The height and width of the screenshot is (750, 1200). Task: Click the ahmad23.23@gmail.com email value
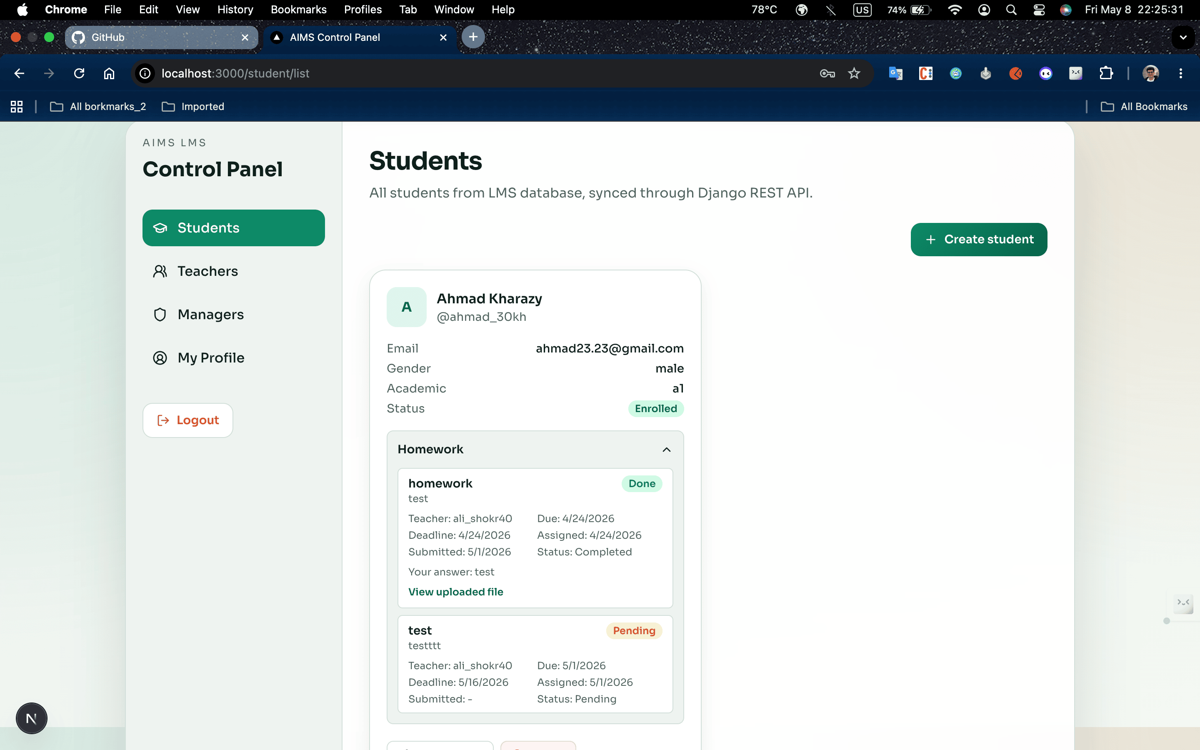click(x=610, y=349)
